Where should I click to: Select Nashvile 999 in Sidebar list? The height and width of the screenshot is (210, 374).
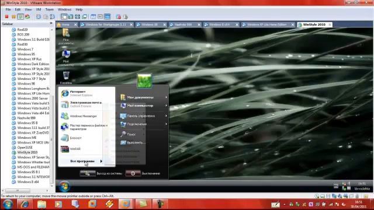pyautogui.click(x=26, y=118)
